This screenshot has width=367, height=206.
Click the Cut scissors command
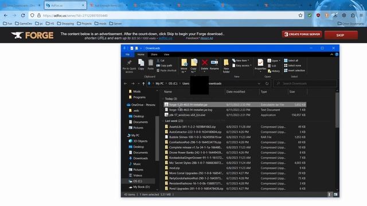click(x=161, y=61)
